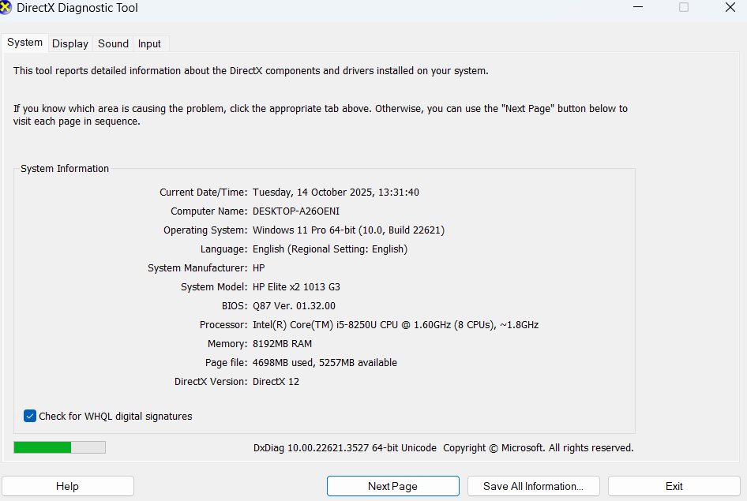Click Save All Information button

pyautogui.click(x=533, y=486)
